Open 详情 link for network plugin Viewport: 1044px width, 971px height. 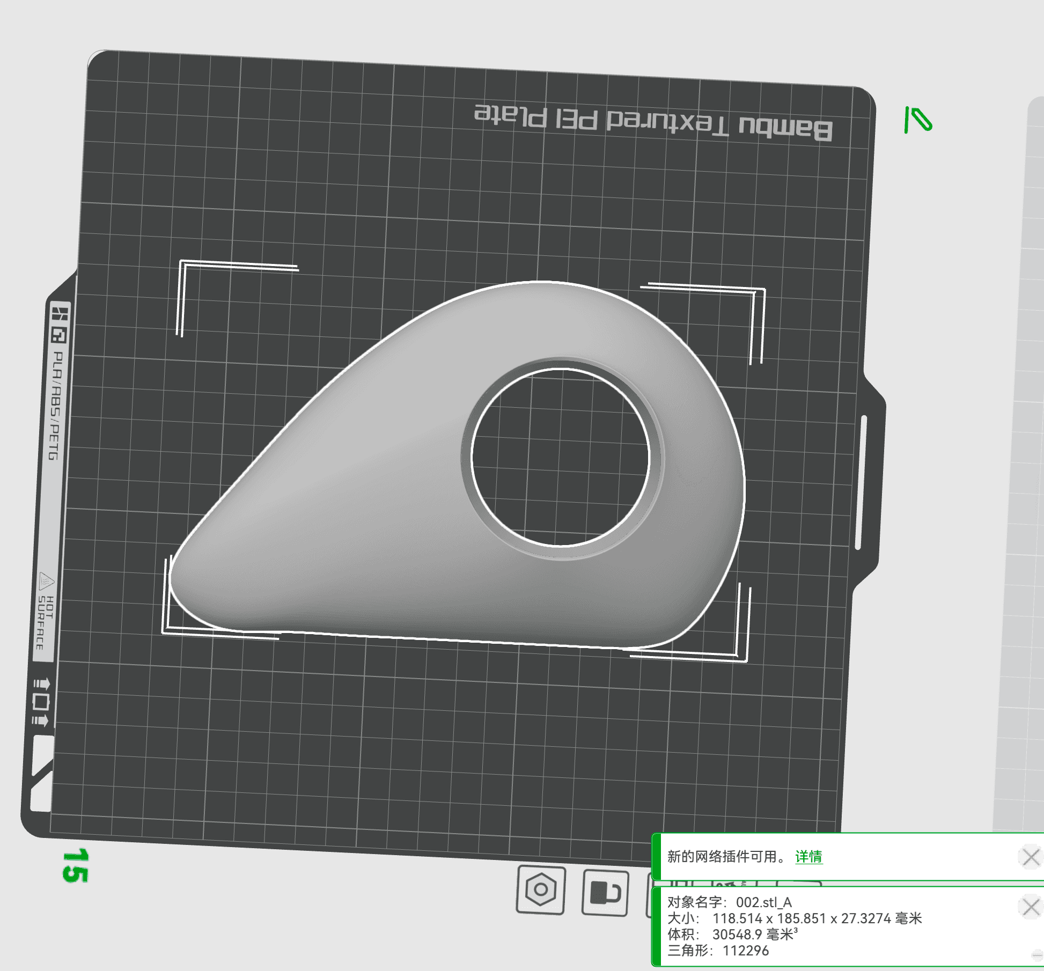click(x=808, y=857)
